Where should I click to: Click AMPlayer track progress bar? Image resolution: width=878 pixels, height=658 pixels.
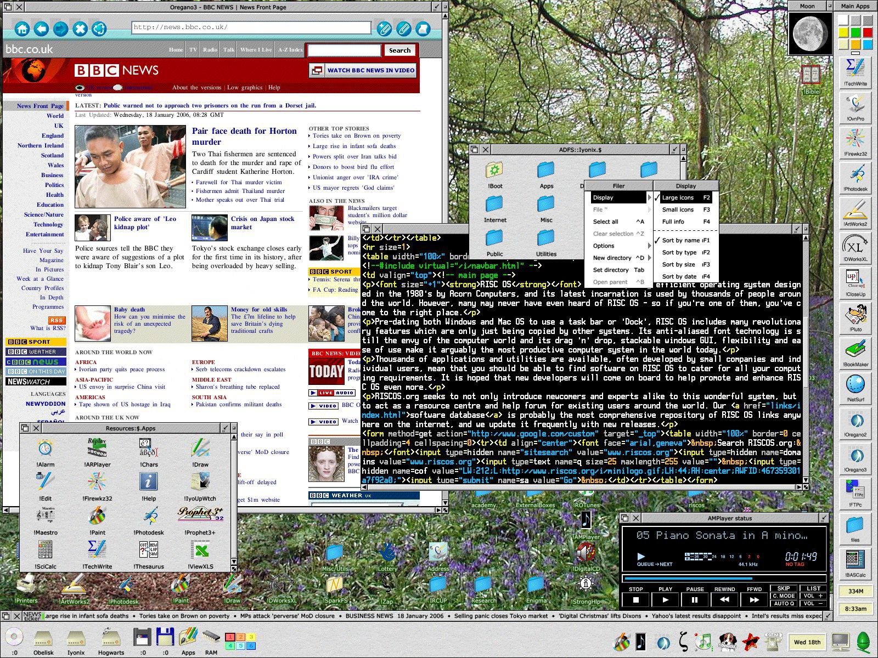click(724, 578)
